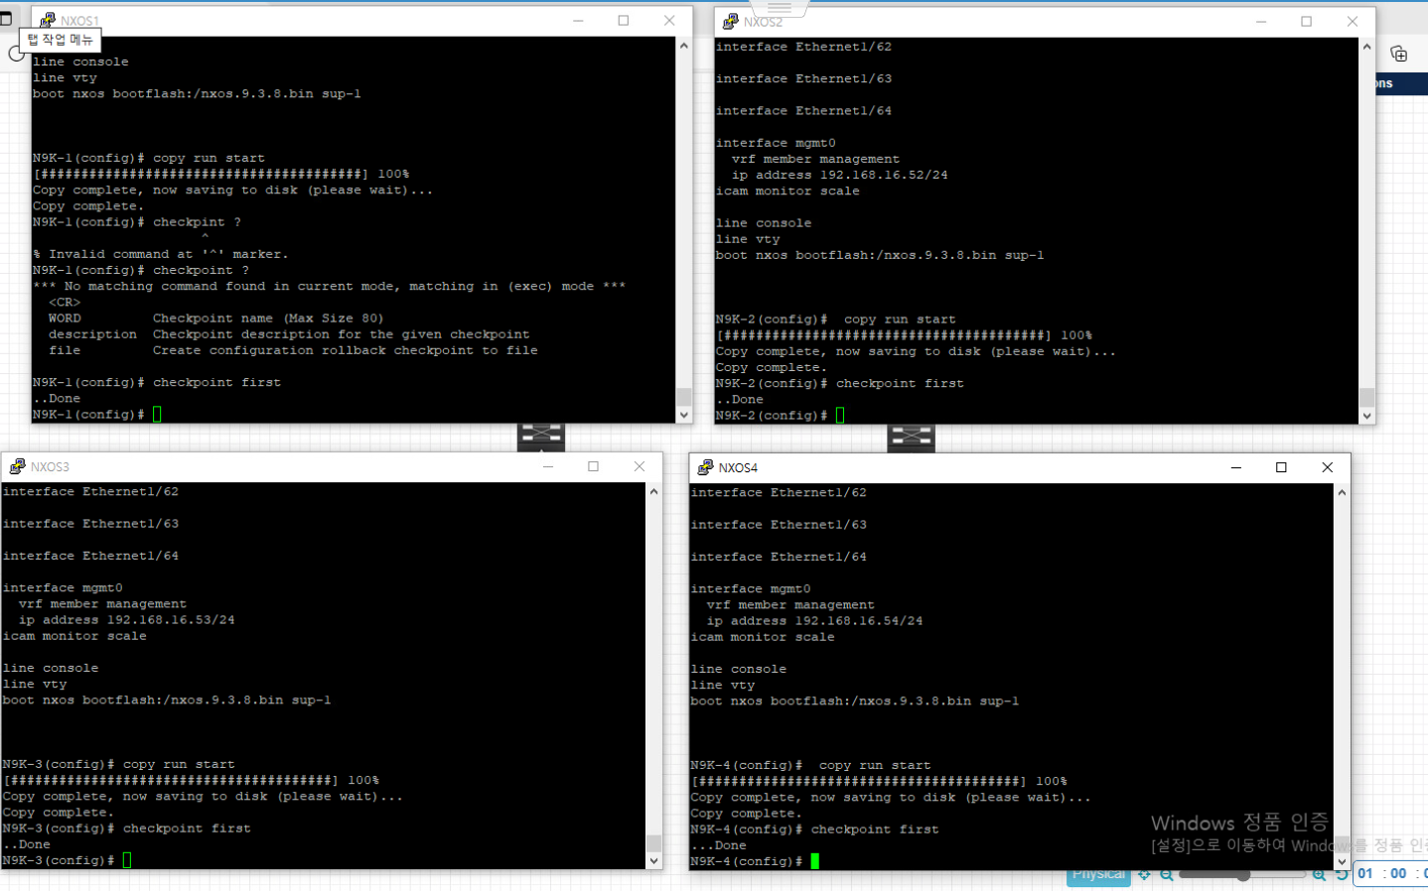This screenshot has width=1428, height=891.
Task: Select the switch node icon below NXOS2 window
Action: click(912, 438)
